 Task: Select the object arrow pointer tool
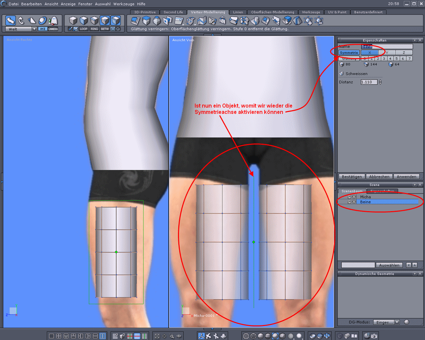[11, 21]
